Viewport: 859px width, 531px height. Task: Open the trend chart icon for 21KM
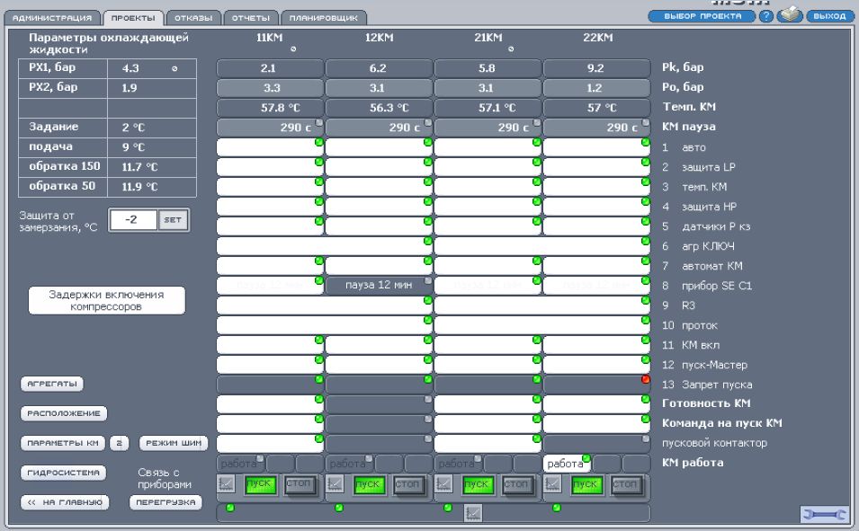point(443,484)
